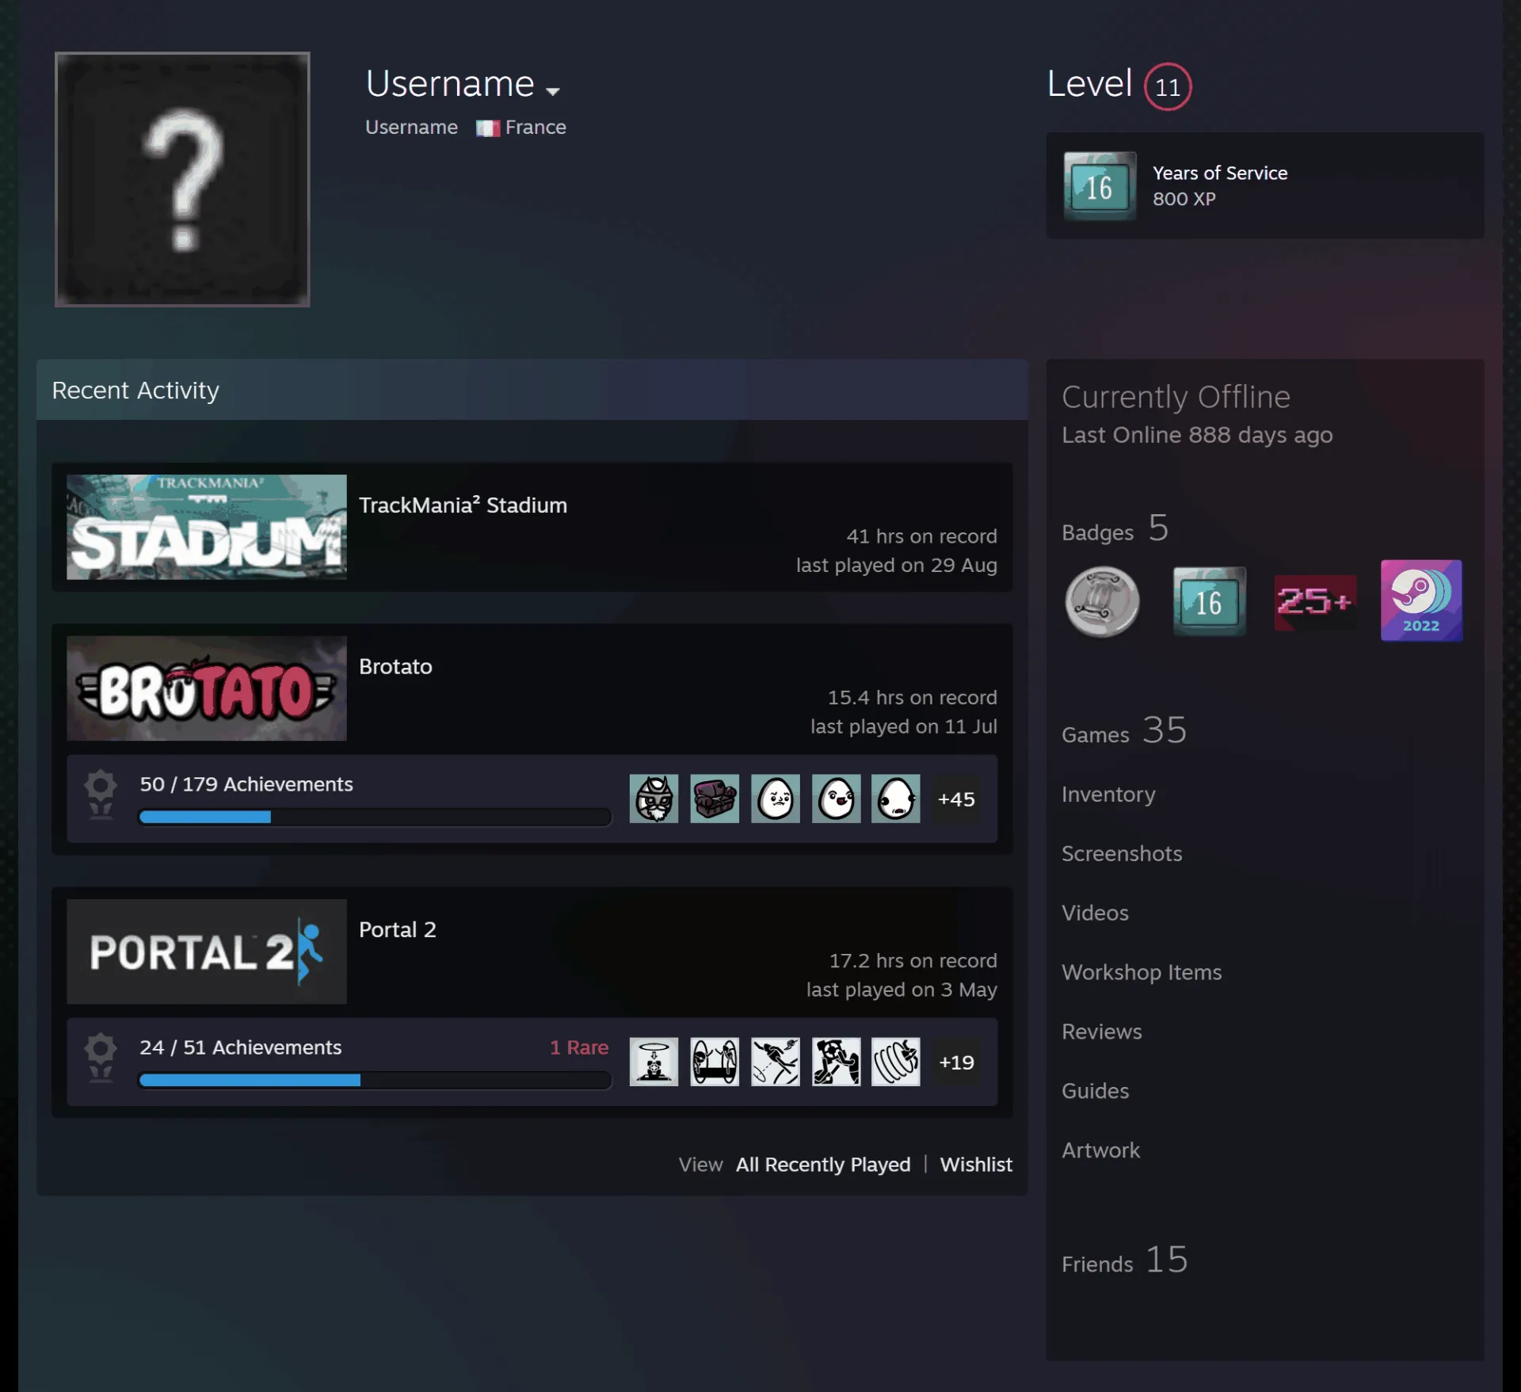
Task: Open the 16 years badge in Badges row
Action: (x=1209, y=601)
